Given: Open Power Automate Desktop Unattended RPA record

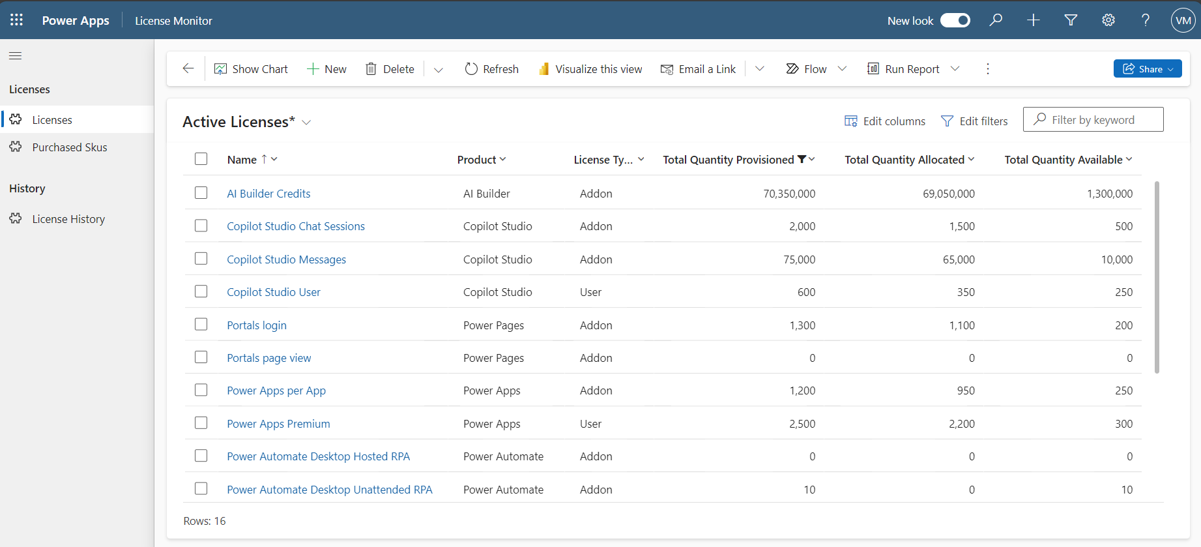Looking at the screenshot, I should 330,490.
